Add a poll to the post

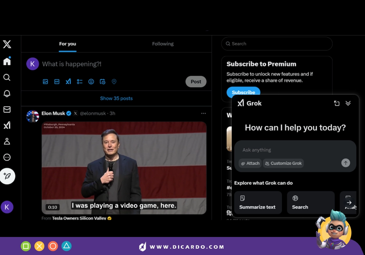point(79,82)
